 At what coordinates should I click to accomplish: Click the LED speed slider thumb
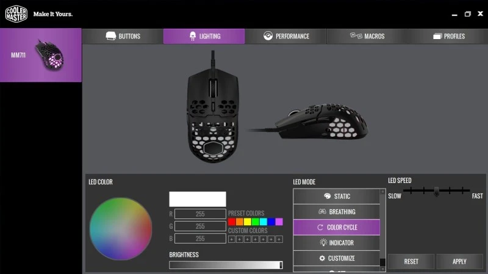click(437, 191)
